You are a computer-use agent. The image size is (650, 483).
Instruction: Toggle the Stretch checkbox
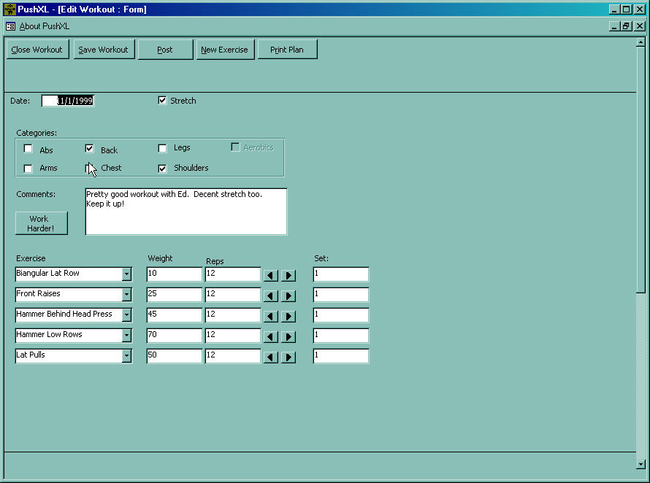tap(162, 101)
